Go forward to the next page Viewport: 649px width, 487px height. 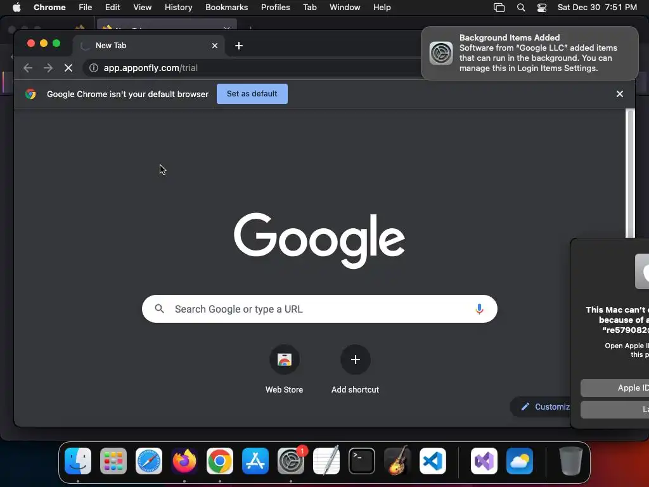click(x=48, y=68)
